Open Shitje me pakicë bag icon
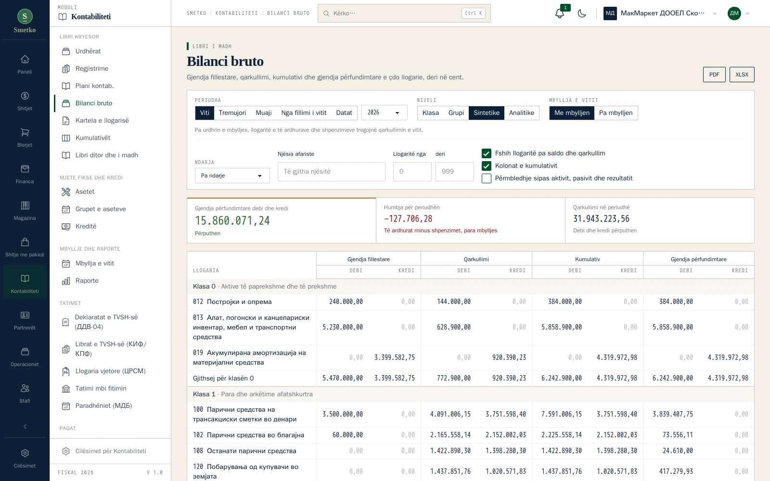Viewport: 770px width, 481px height. coord(25,242)
